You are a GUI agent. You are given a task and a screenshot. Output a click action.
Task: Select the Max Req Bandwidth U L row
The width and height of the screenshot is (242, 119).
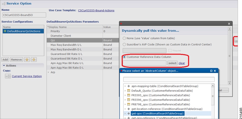coord(83,45)
